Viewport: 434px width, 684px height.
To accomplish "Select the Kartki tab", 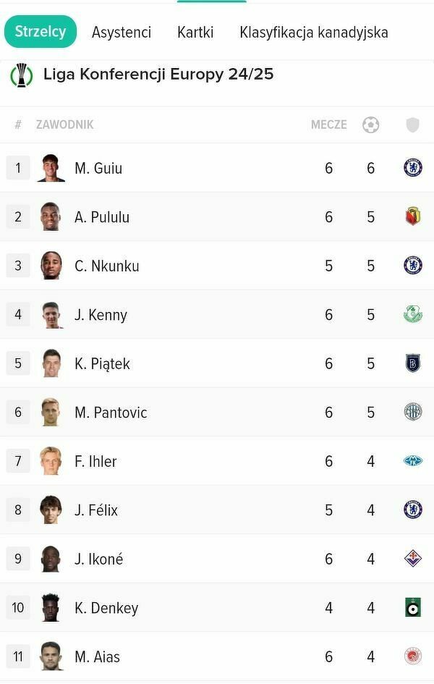I will pos(195,33).
